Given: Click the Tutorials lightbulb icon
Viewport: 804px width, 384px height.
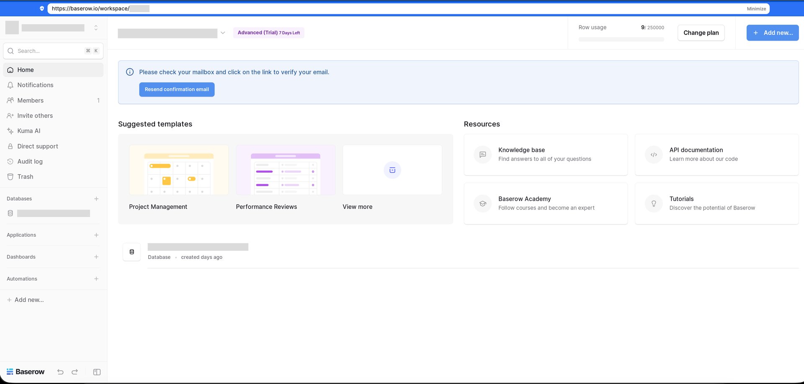Looking at the screenshot, I should pyautogui.click(x=654, y=204).
